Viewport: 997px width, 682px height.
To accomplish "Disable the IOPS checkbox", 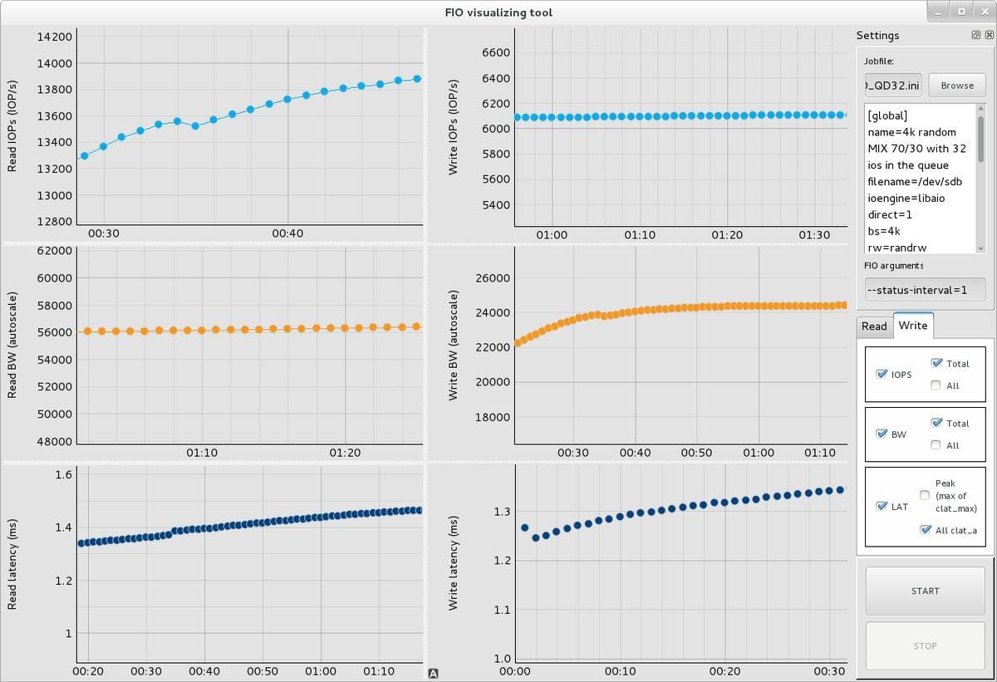I will point(882,374).
